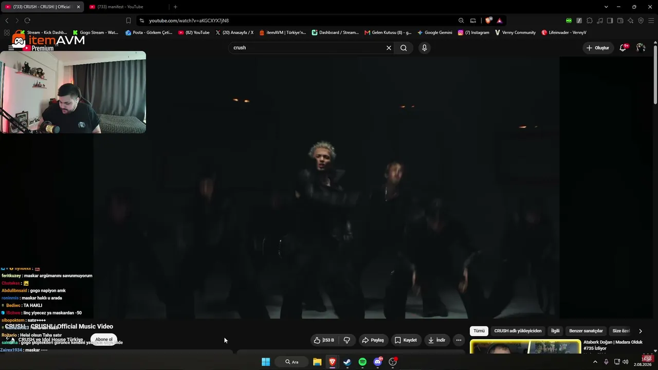Image resolution: width=658 pixels, height=370 pixels.
Task: Expand the tab search chevron
Action: (x=606, y=7)
